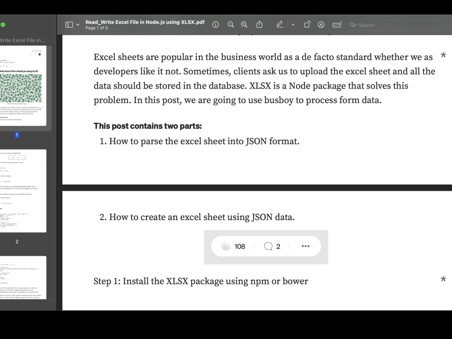Select the third page thumbnail

click(x=23, y=278)
